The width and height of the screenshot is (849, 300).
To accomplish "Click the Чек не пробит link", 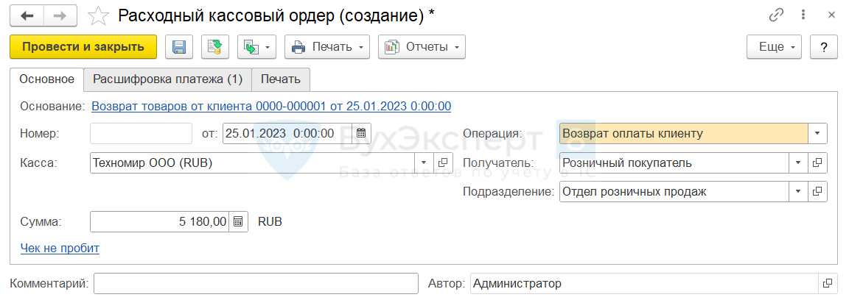I will click(x=60, y=249).
